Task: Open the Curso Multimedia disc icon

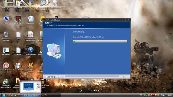Action: click(x=55, y=4)
